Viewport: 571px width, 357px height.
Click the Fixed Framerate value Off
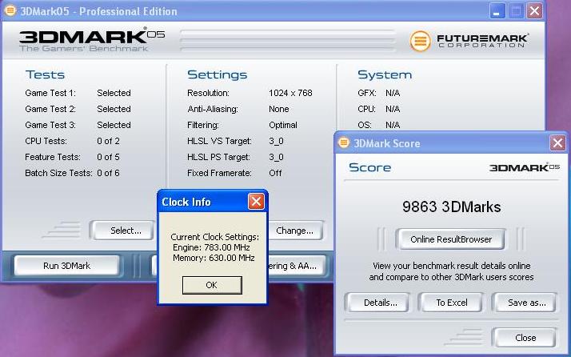tap(275, 173)
